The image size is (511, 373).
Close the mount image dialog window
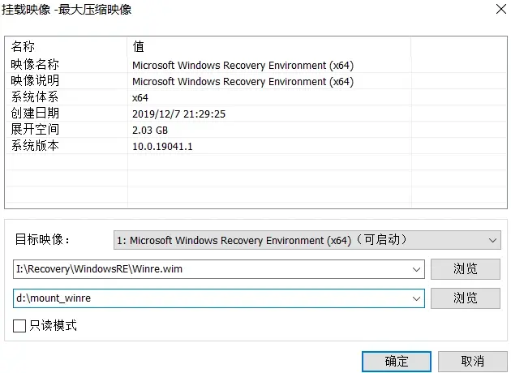click(x=496, y=11)
